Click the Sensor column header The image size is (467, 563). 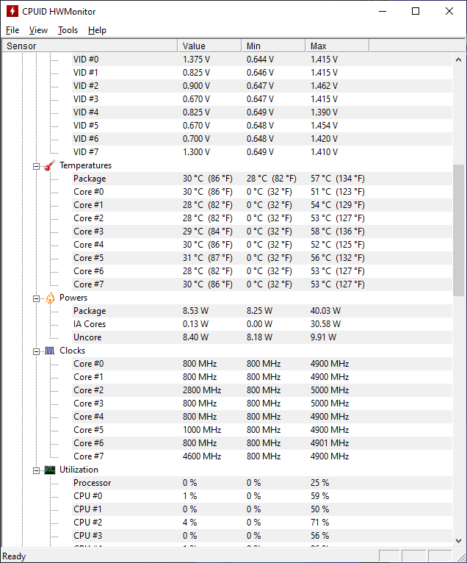(x=90, y=46)
